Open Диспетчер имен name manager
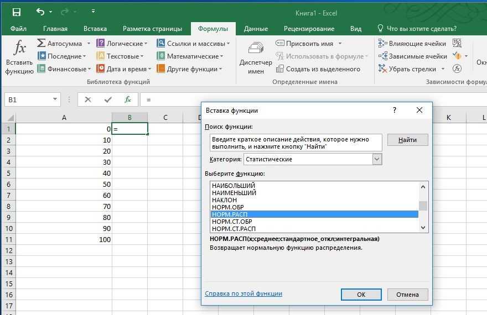The image size is (487, 315). [x=256, y=58]
